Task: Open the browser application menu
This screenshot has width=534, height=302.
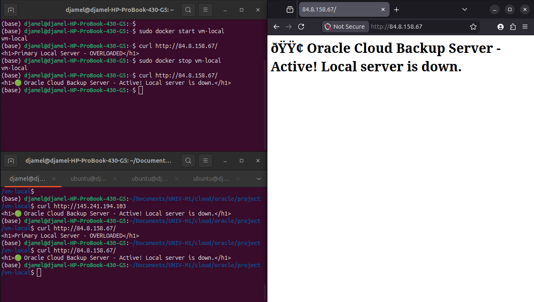Action: [525, 27]
